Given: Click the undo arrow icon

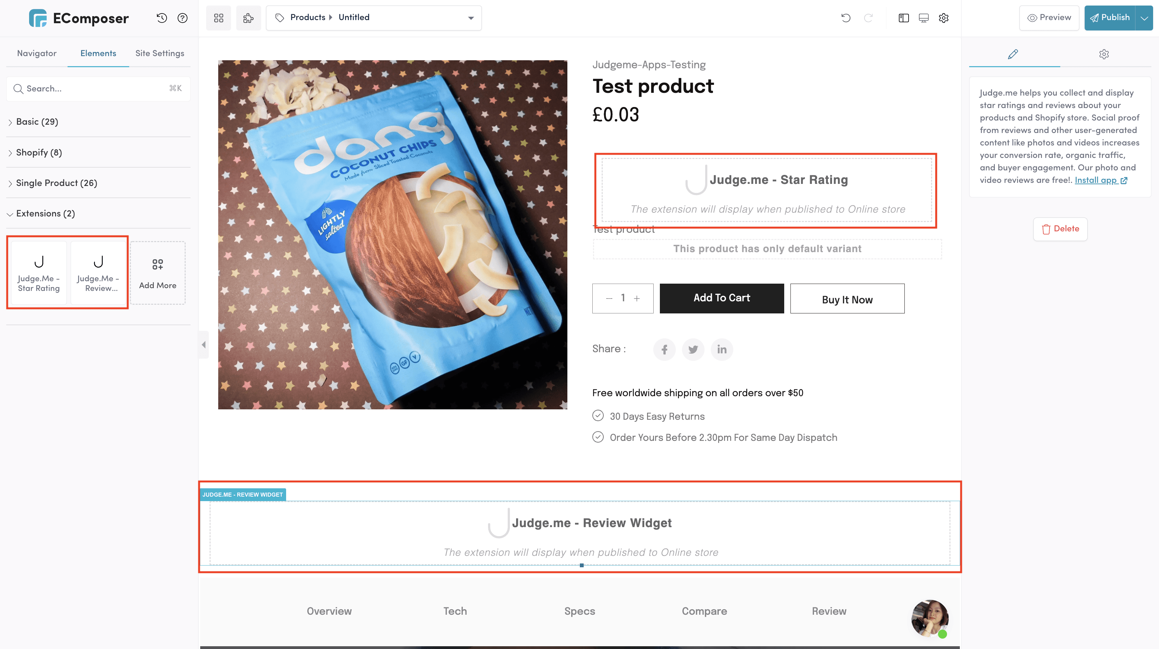Looking at the screenshot, I should [846, 18].
